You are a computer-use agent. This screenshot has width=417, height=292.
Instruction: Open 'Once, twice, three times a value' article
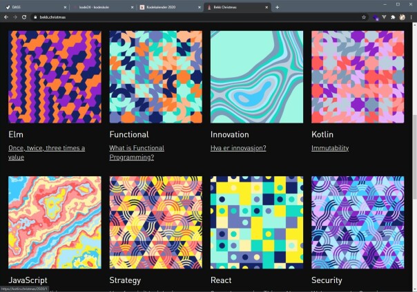point(46,152)
